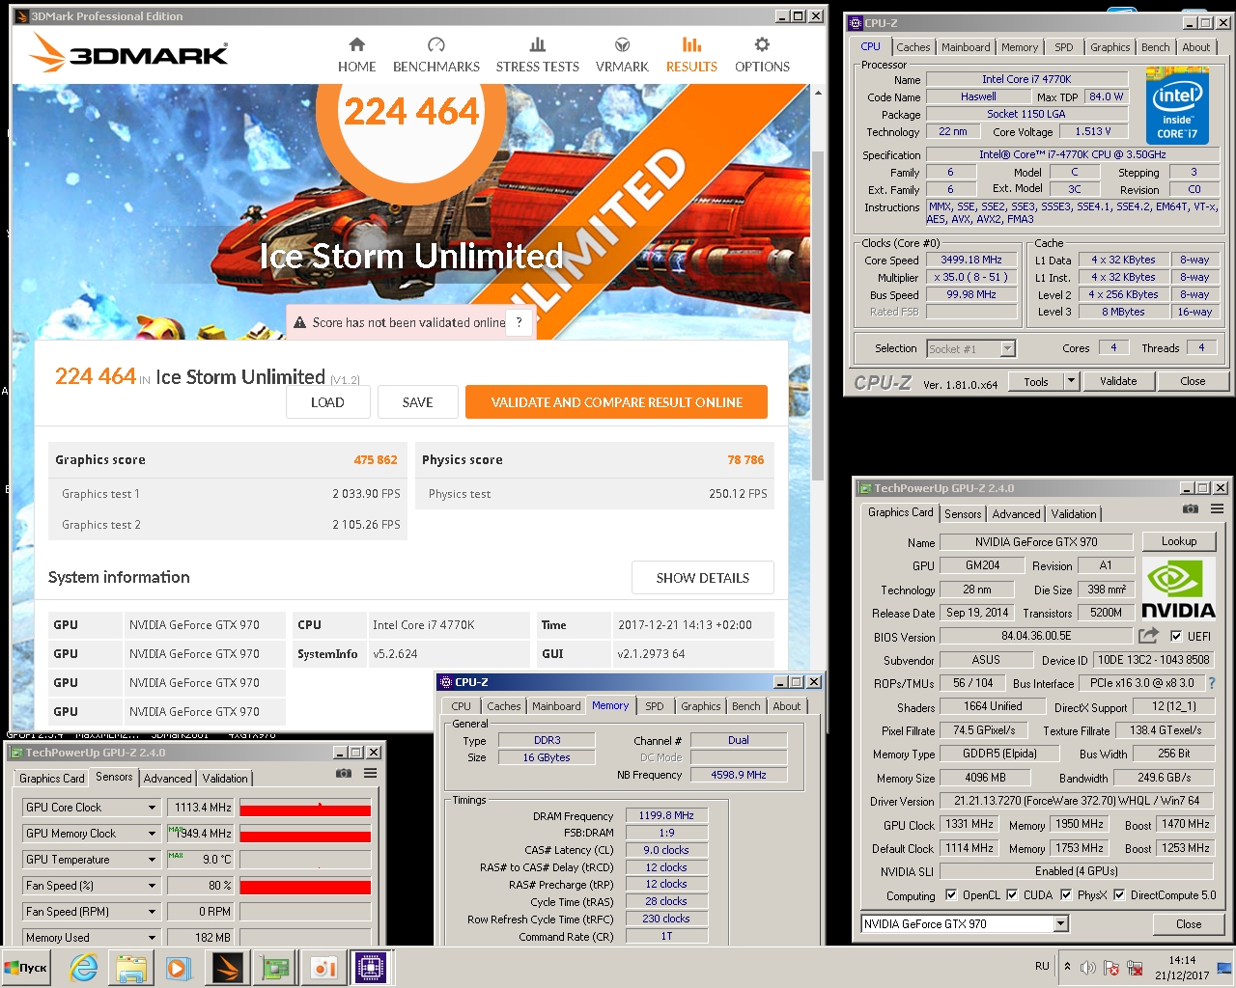1236x988 pixels.
Task: Show hidden tray icons arrow
Action: (x=1067, y=966)
